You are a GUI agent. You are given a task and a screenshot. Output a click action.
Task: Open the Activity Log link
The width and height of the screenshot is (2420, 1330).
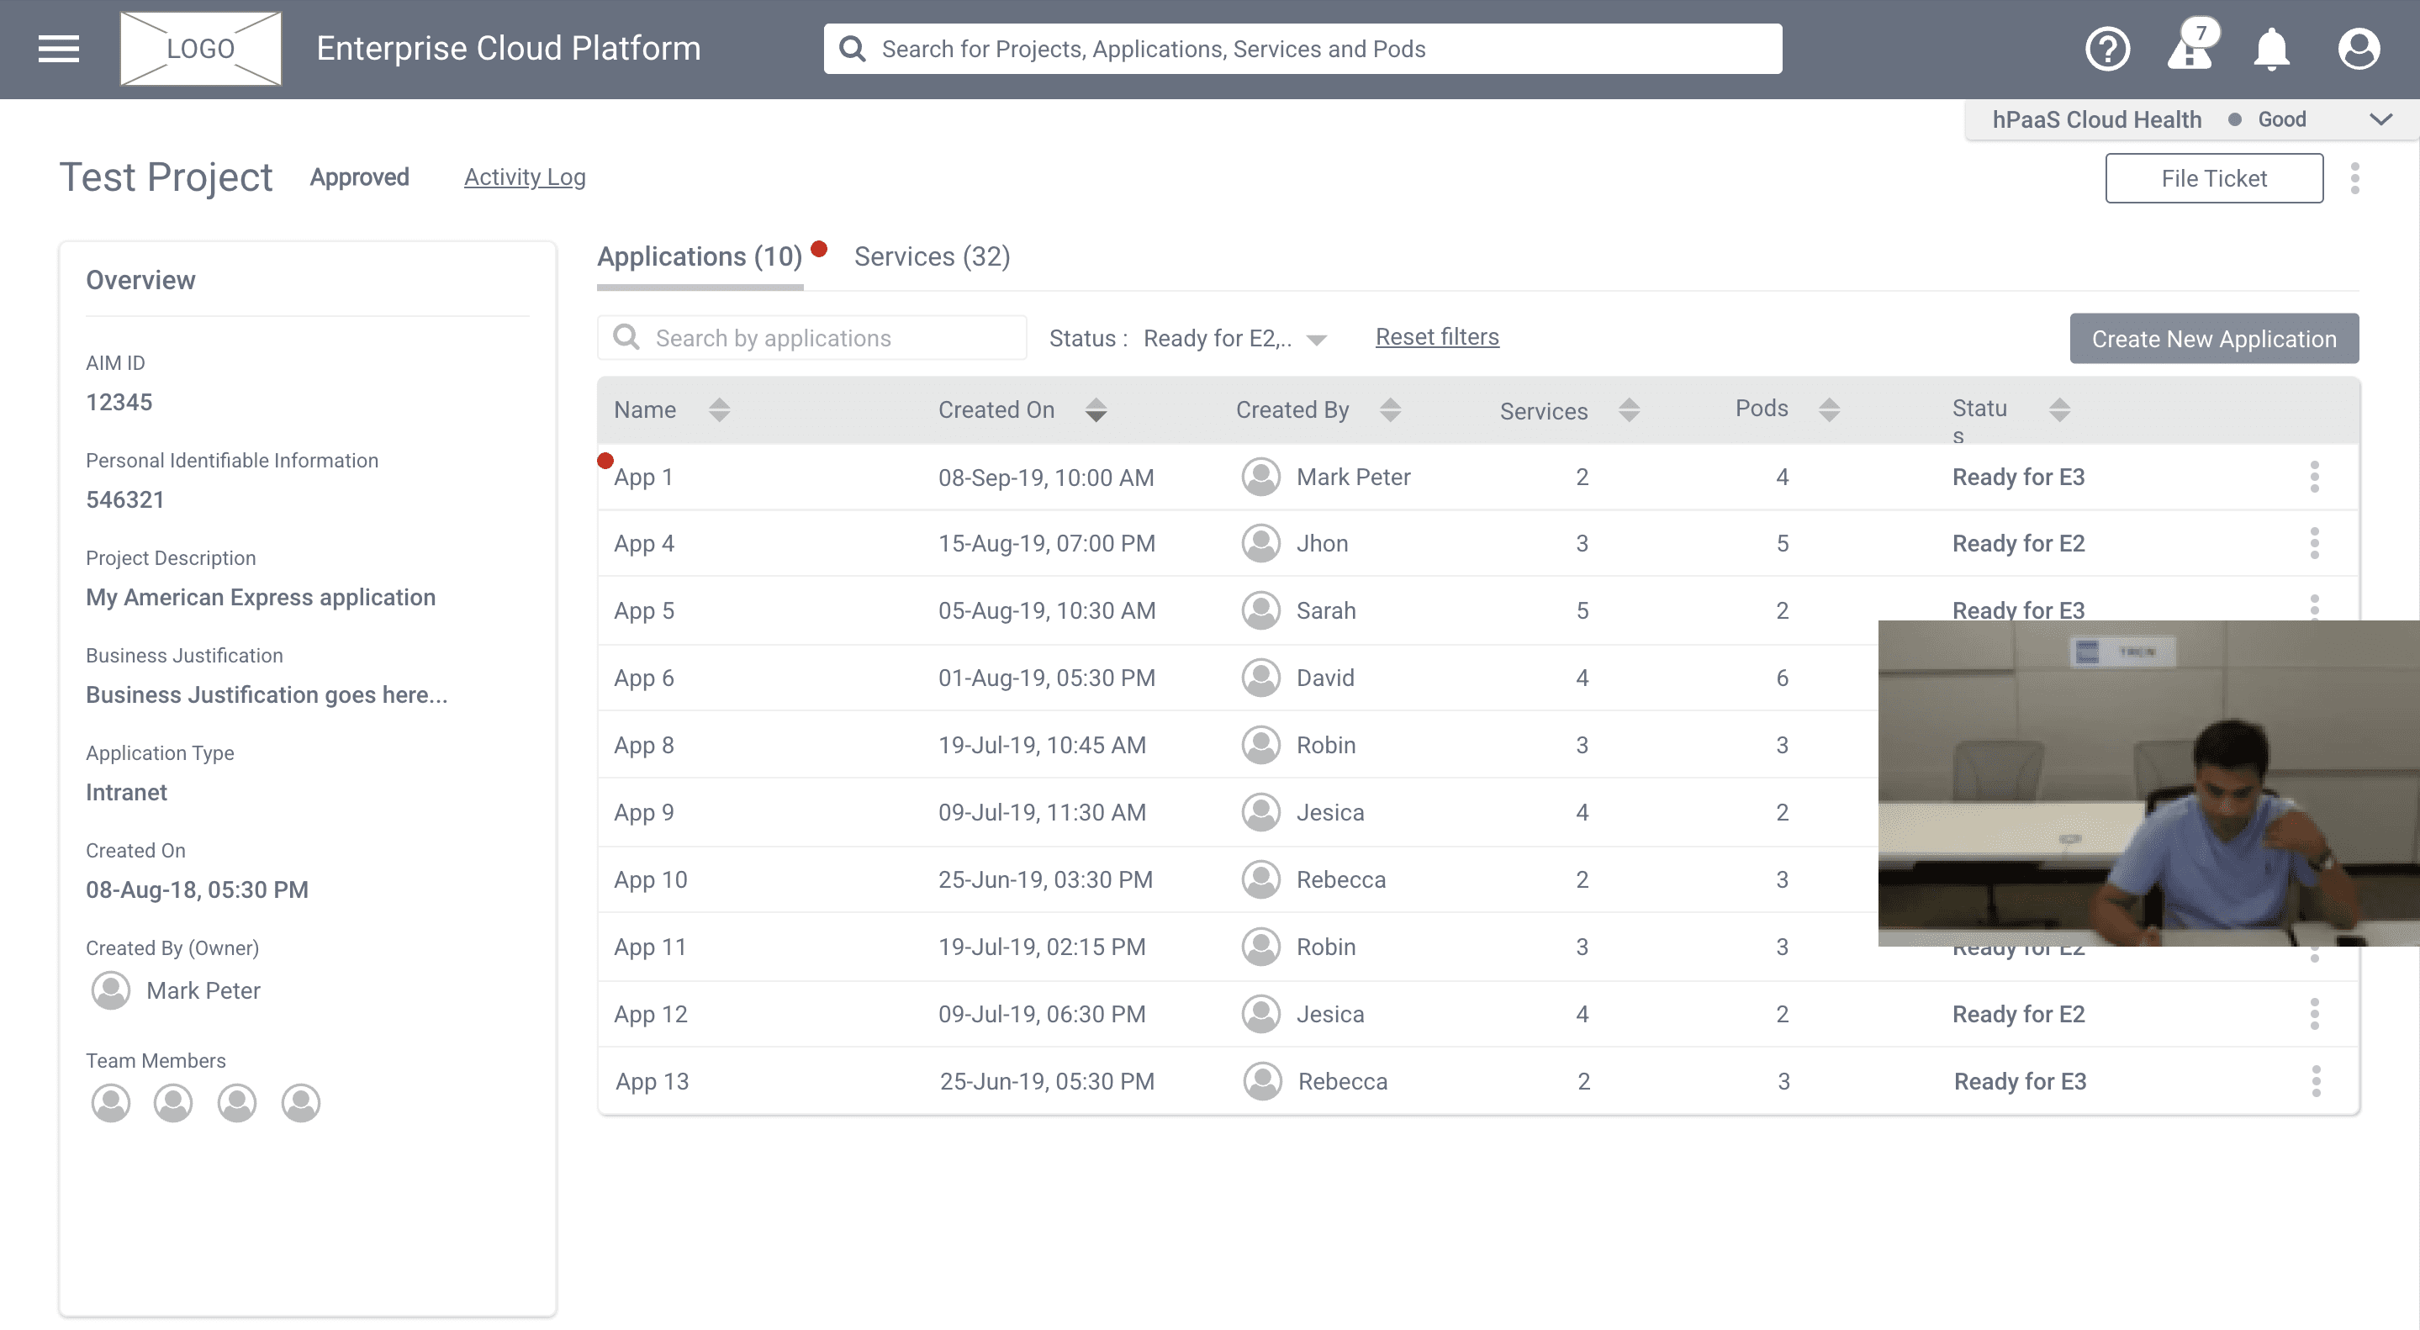524,177
